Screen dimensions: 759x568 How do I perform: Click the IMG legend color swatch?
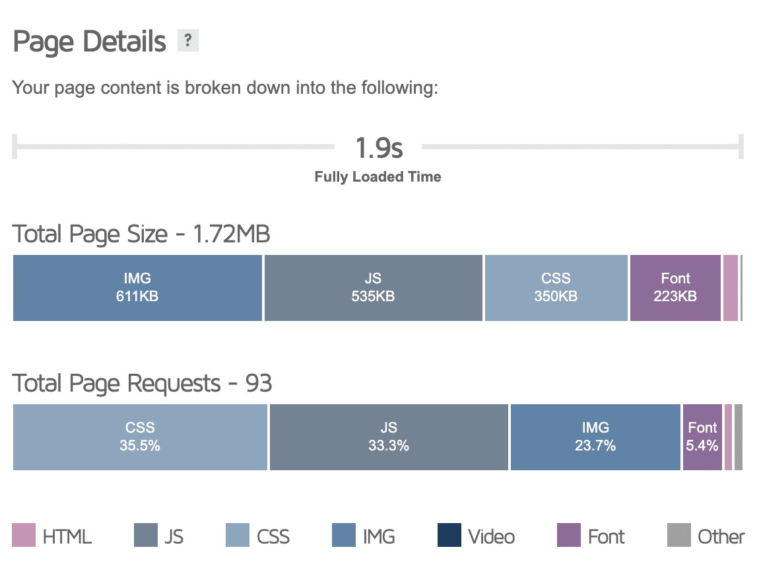point(344,536)
